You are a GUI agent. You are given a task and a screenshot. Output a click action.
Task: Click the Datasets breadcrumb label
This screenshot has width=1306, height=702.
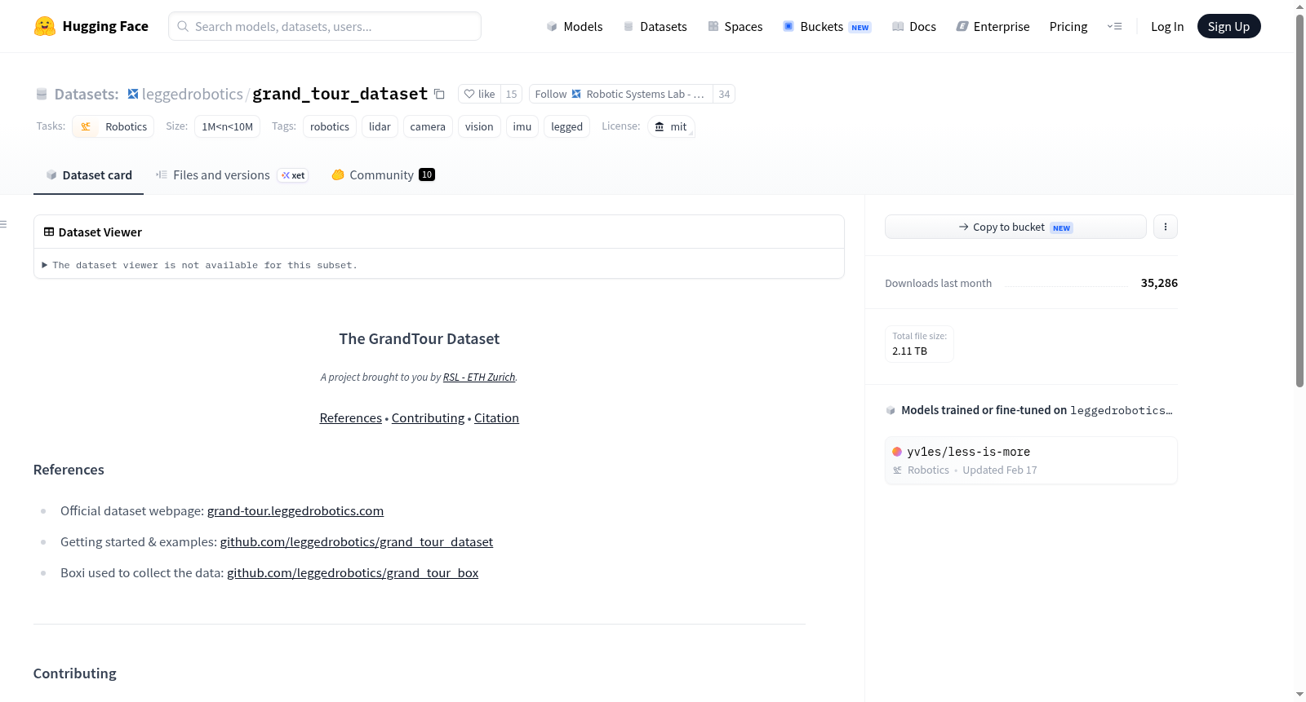87,94
